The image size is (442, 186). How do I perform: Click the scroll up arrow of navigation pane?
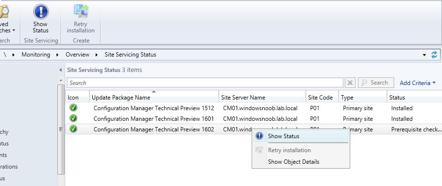tap(61, 80)
